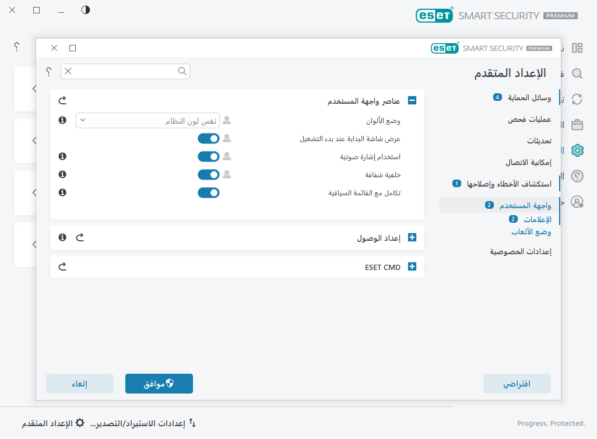Click inside the settings search field
The image size is (597, 439).
pyautogui.click(x=125, y=71)
